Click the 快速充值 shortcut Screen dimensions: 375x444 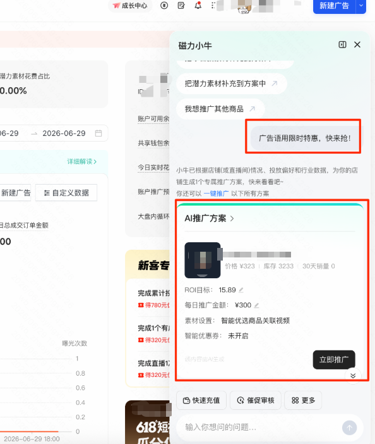(201, 400)
